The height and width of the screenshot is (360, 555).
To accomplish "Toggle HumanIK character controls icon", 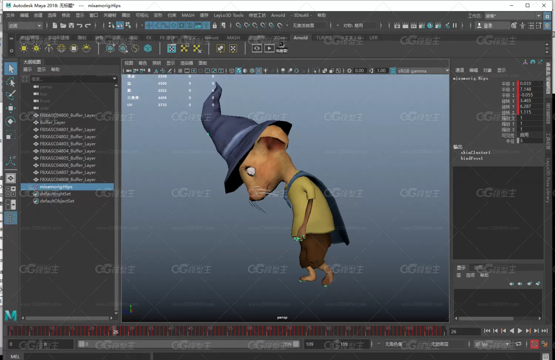I will (522, 26).
